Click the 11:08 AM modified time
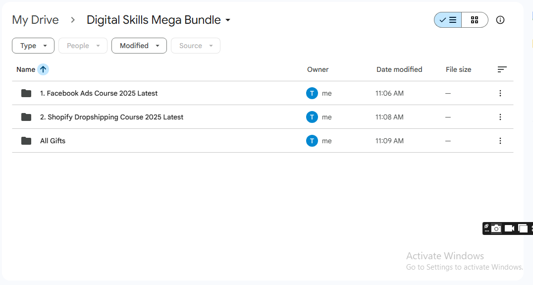The width and height of the screenshot is (533, 285). (389, 117)
